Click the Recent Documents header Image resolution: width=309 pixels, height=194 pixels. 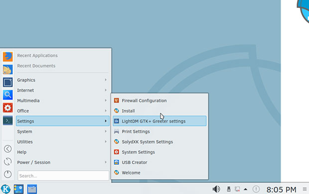pyautogui.click(x=36, y=66)
